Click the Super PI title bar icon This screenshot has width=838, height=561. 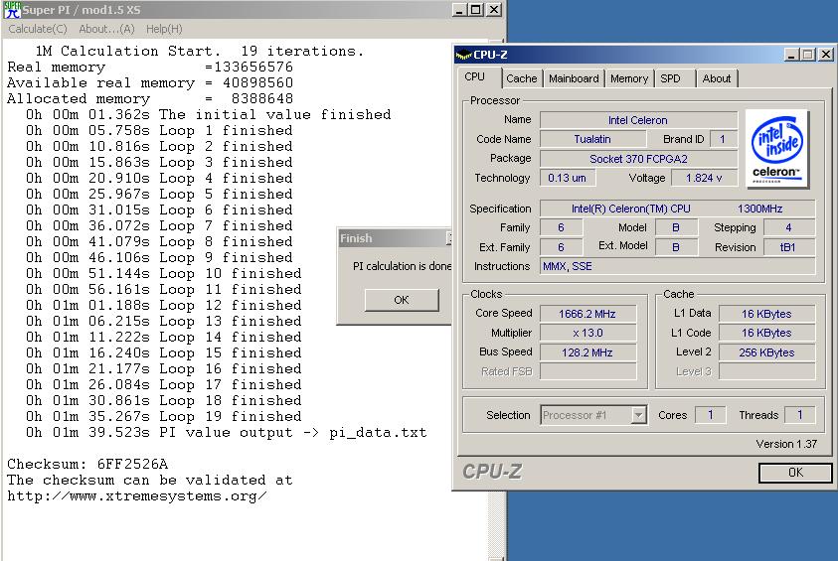tap(12, 10)
